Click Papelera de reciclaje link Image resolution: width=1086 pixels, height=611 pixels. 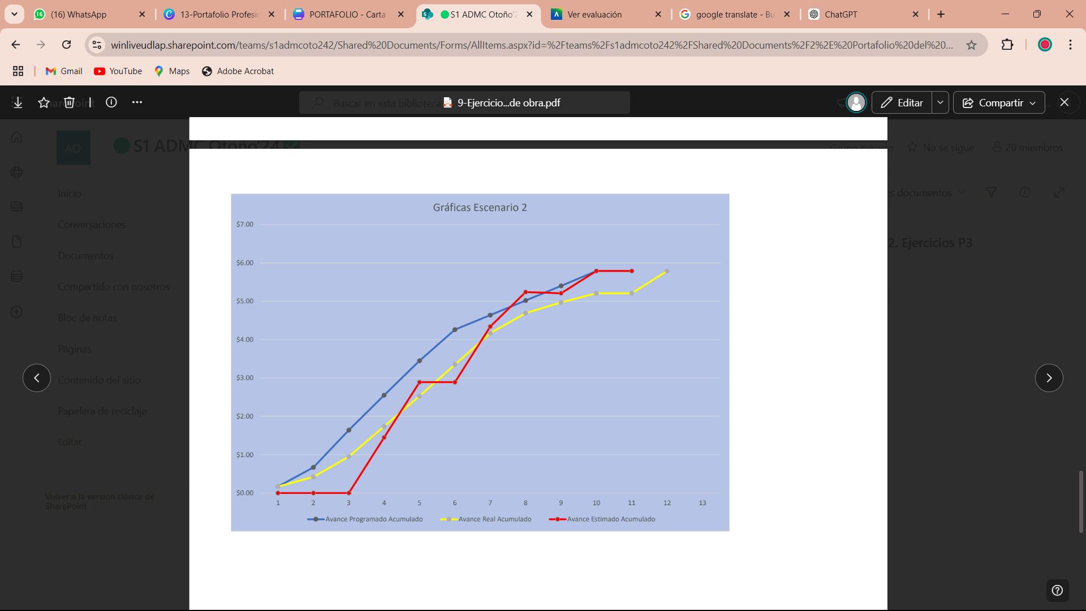102,411
